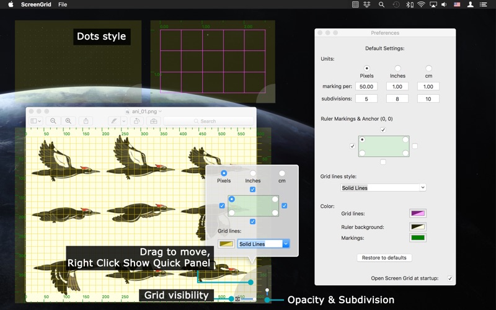This screenshot has height=310, width=496.
Task: Open the US flag input source menu
Action: tap(457, 4)
